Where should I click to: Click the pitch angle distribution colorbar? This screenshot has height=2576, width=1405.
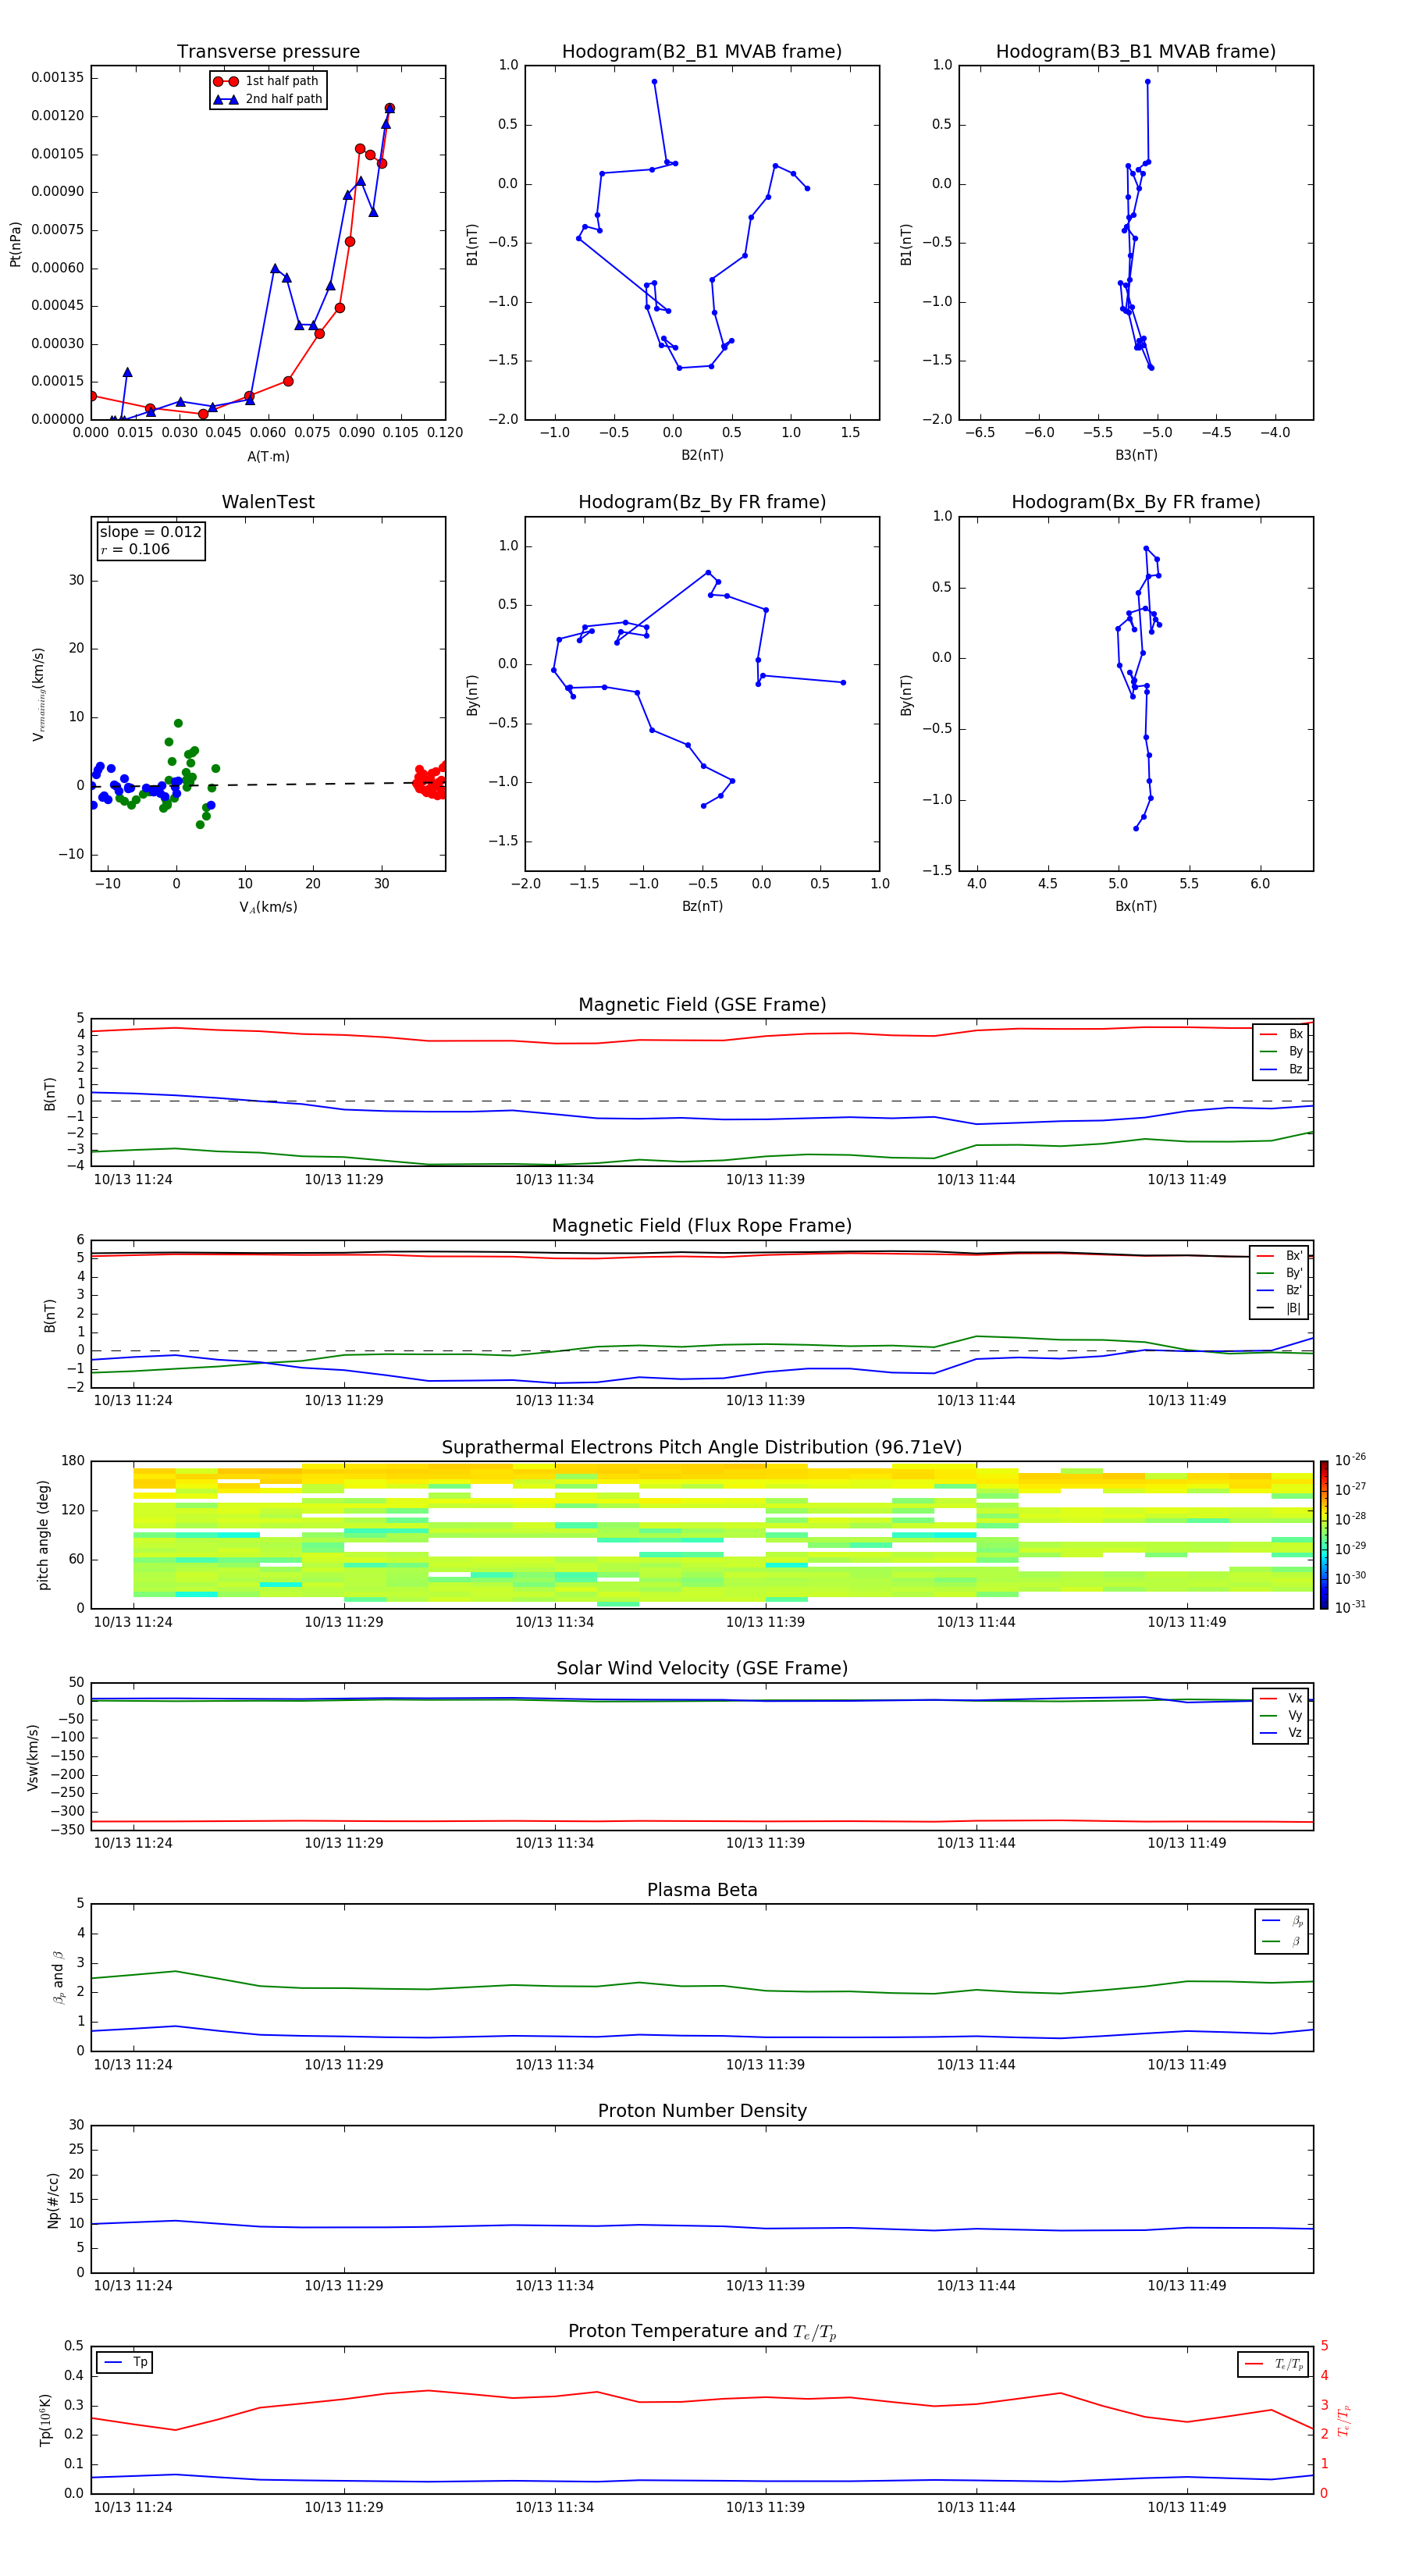[x=1323, y=1535]
